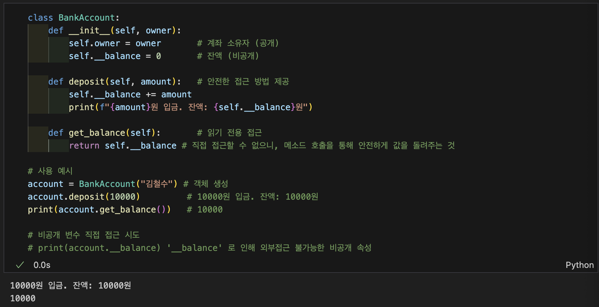Click the '# 사용 예시' comment line
Screen dimensions: 599x307
(x=50, y=171)
